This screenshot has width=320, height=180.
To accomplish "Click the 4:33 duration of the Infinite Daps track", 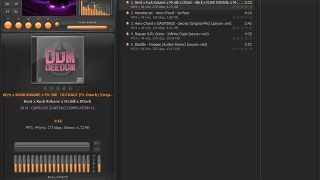I will pyautogui.click(x=248, y=34).
